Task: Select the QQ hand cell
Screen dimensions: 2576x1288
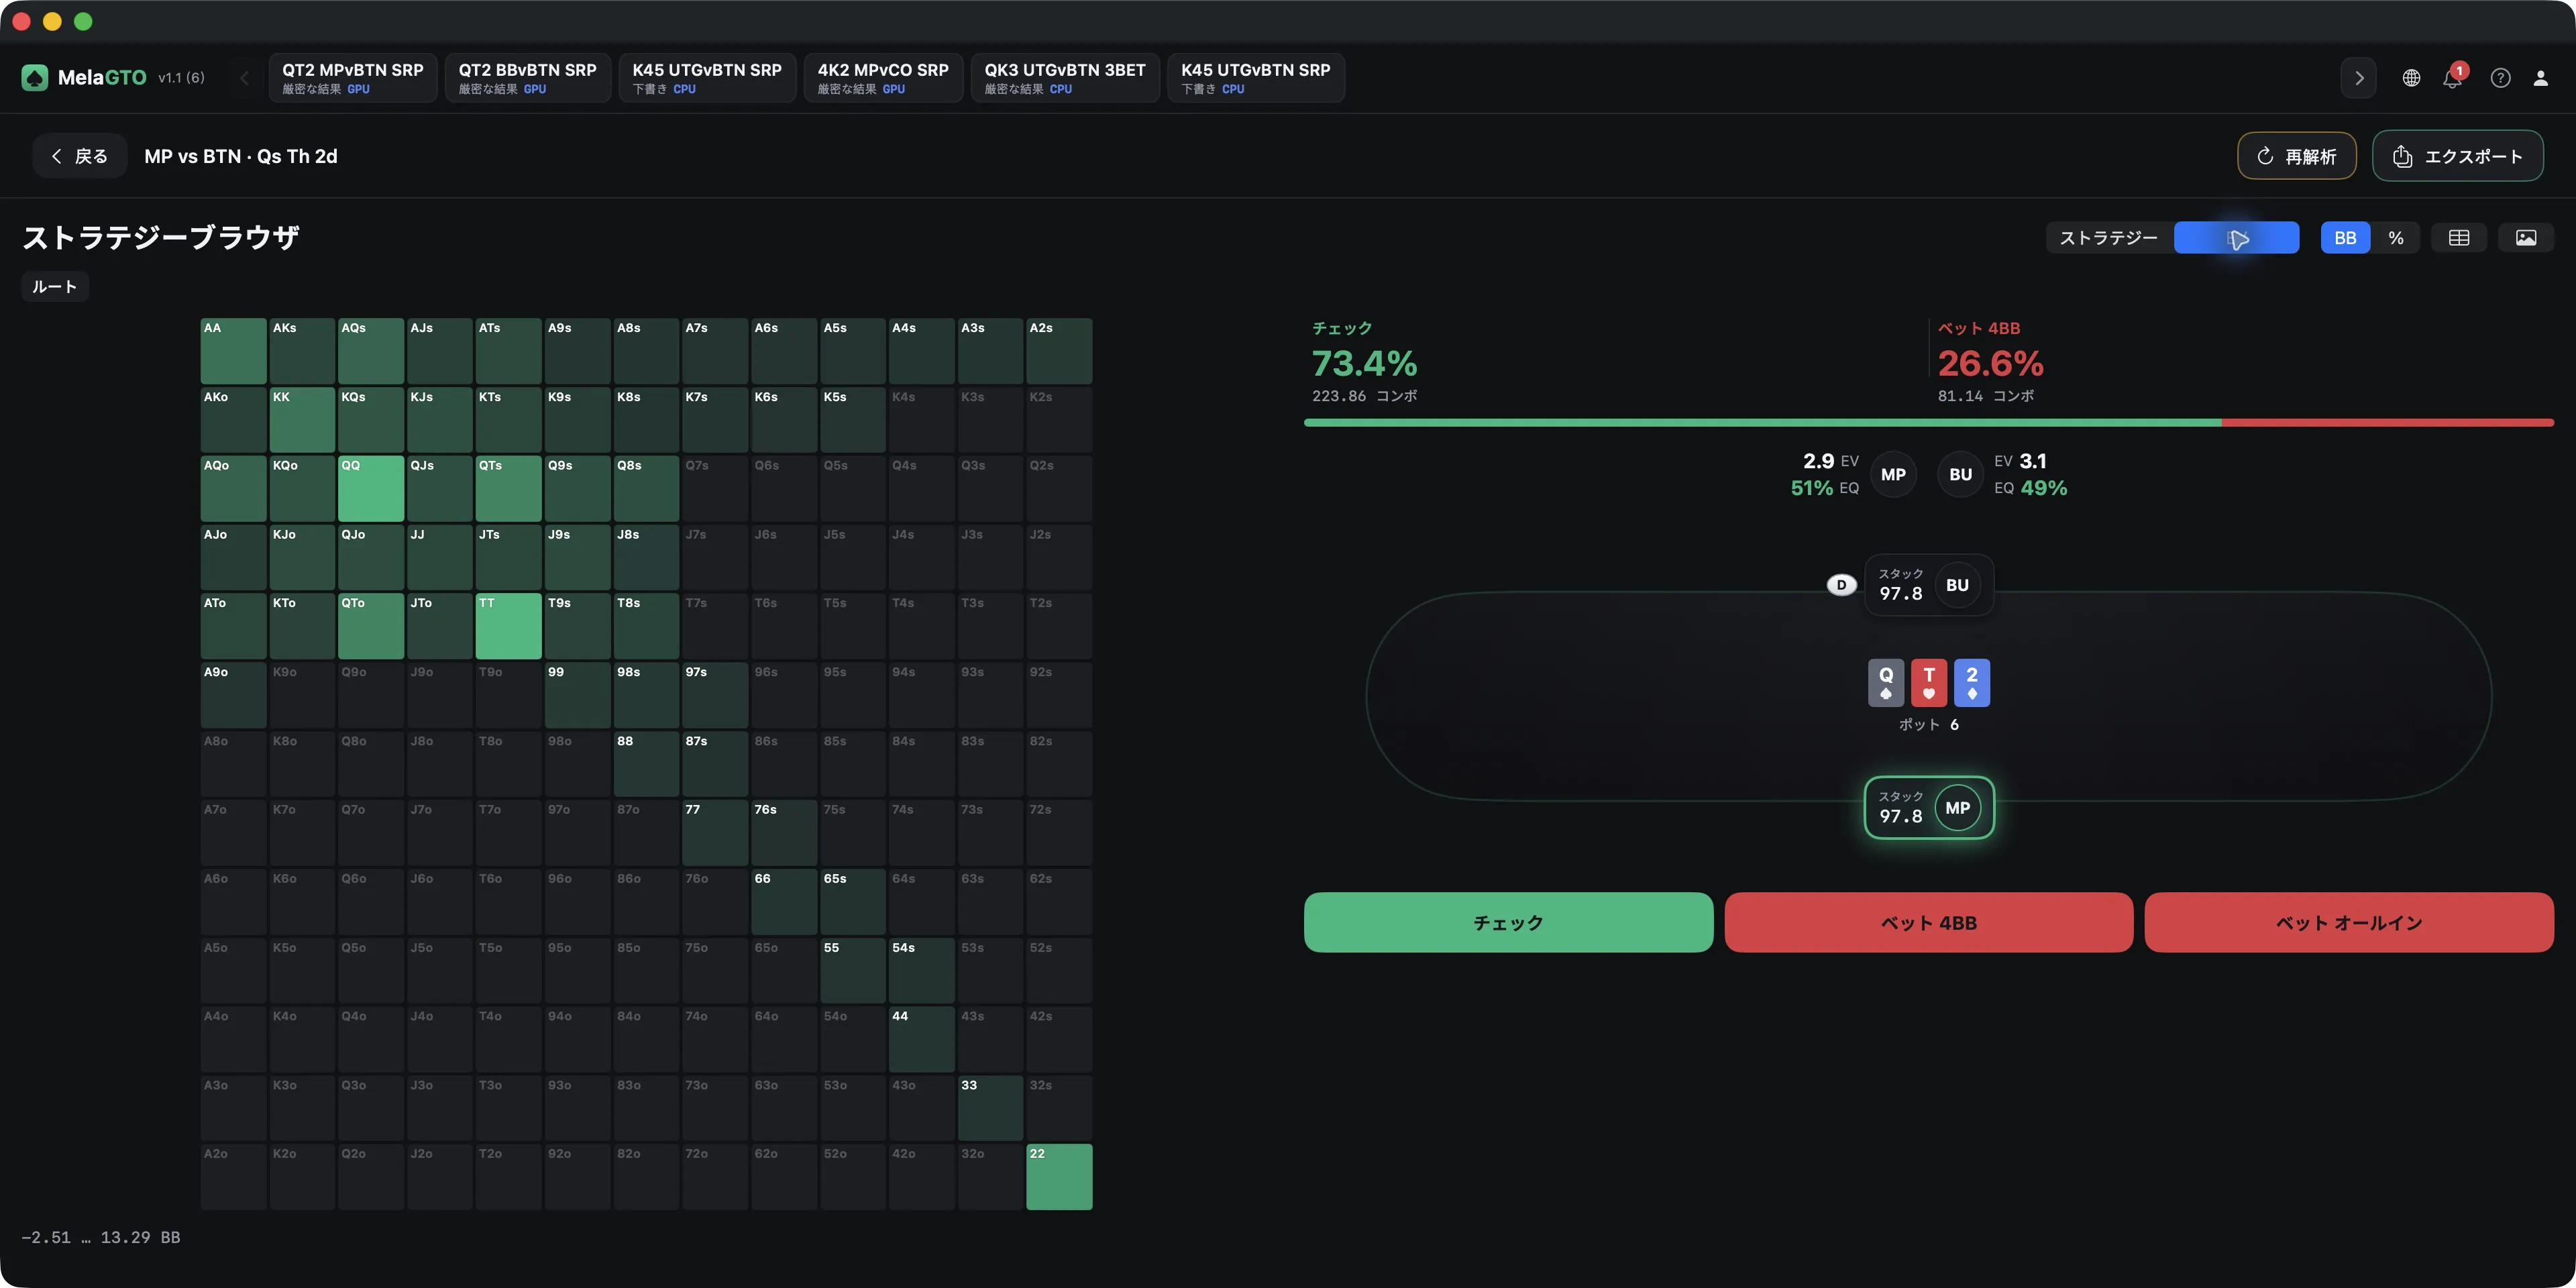Action: pyautogui.click(x=371, y=489)
